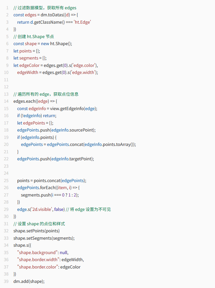Click dm.add(shape) on the last line
The width and height of the screenshot is (215, 288).
click(28, 281)
